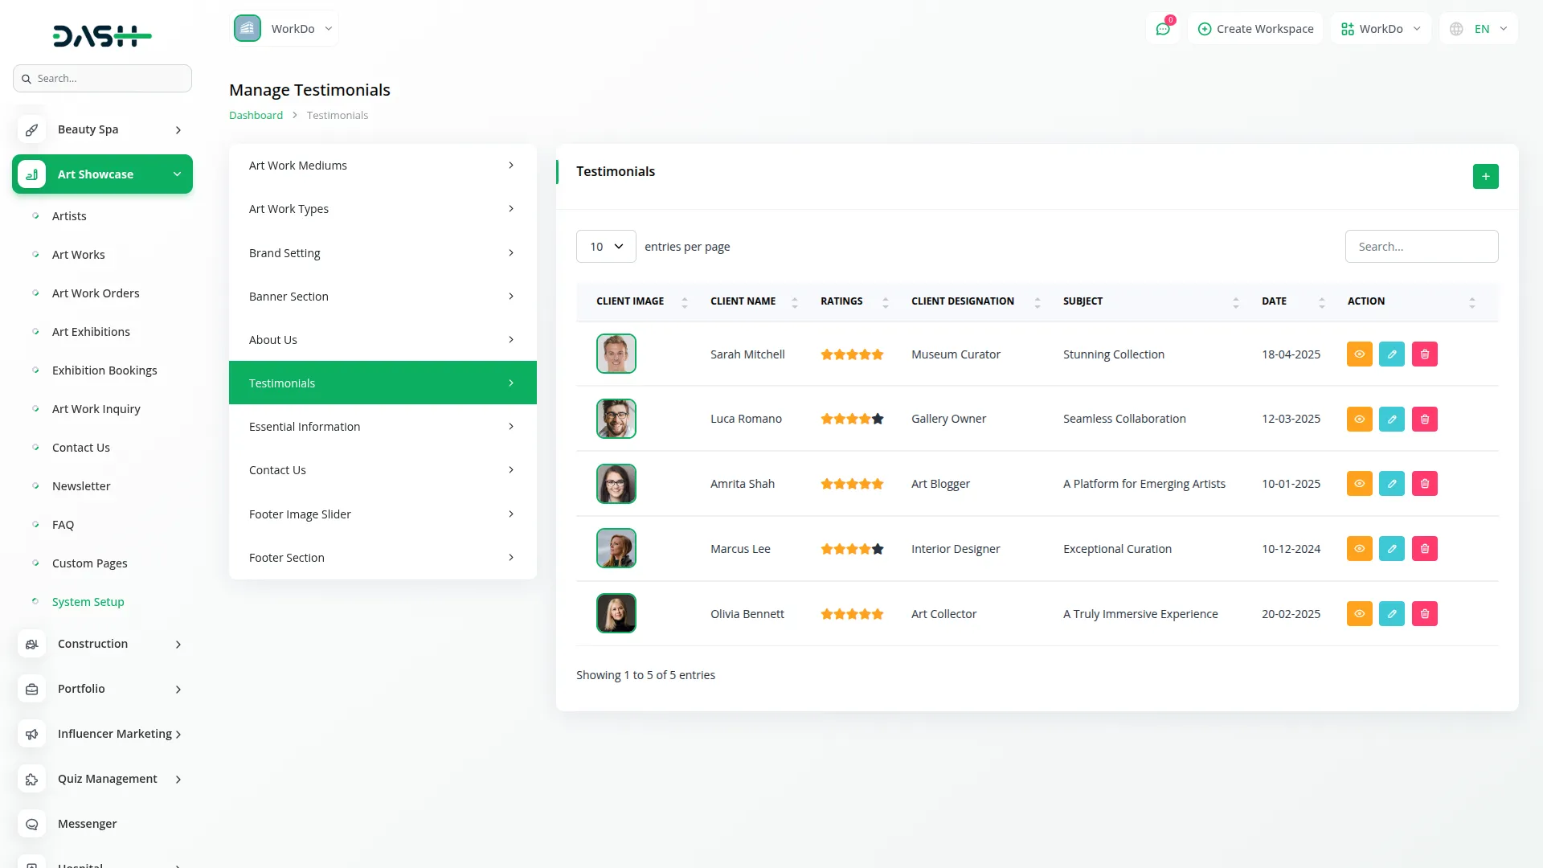
Task: Go to Dashboard breadcrumb link
Action: [x=256, y=115]
